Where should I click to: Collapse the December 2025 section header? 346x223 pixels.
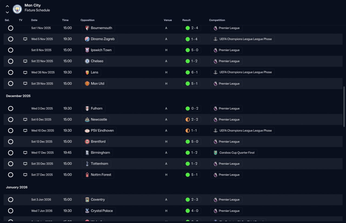tap(18, 96)
